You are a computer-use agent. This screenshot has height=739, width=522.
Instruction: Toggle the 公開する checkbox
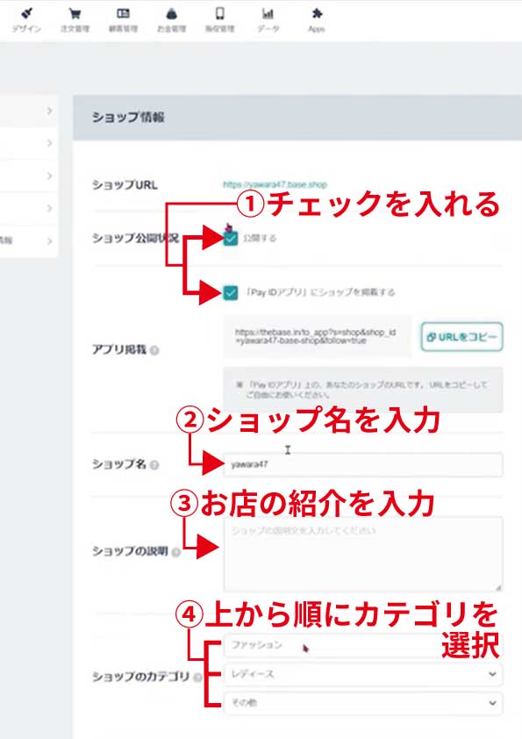231,238
